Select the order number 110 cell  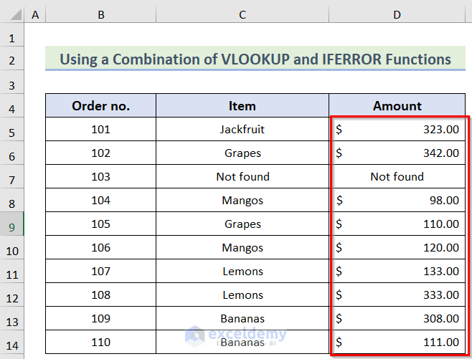(x=100, y=342)
